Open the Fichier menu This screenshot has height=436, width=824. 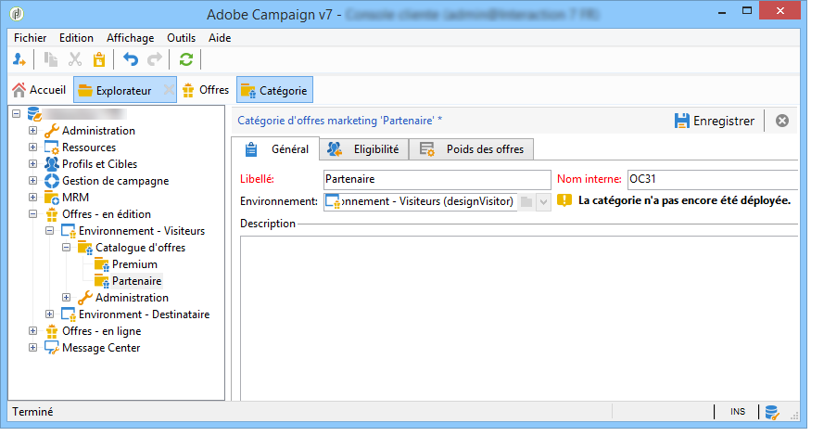pos(30,38)
